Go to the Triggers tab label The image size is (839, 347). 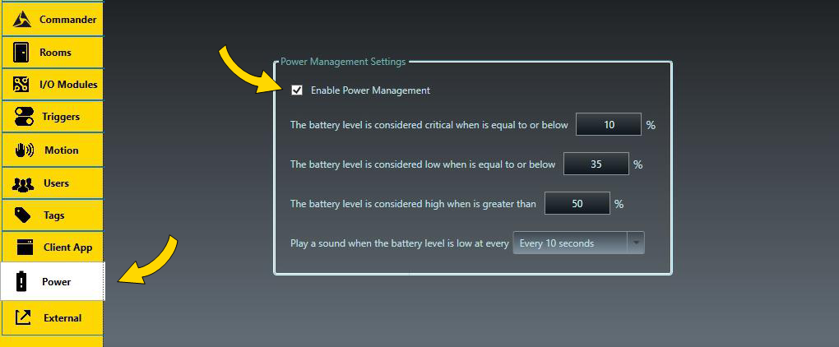point(61,117)
